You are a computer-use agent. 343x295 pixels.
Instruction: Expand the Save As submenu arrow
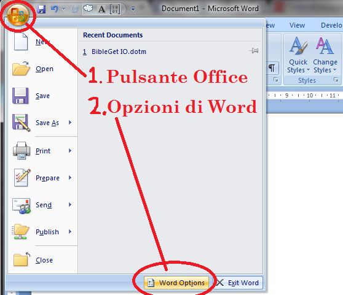point(70,123)
